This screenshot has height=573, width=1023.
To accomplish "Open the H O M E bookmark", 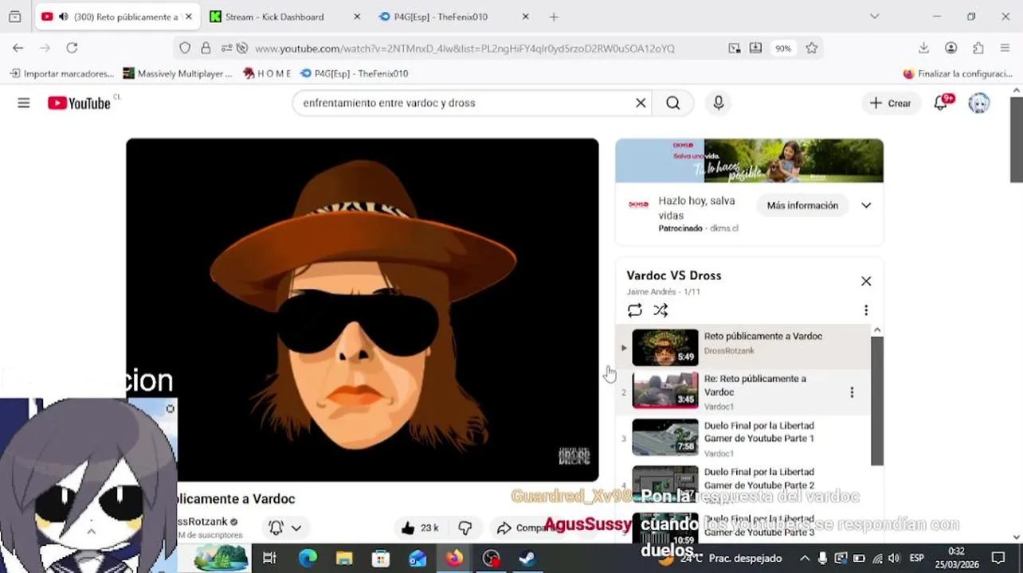I will point(267,73).
